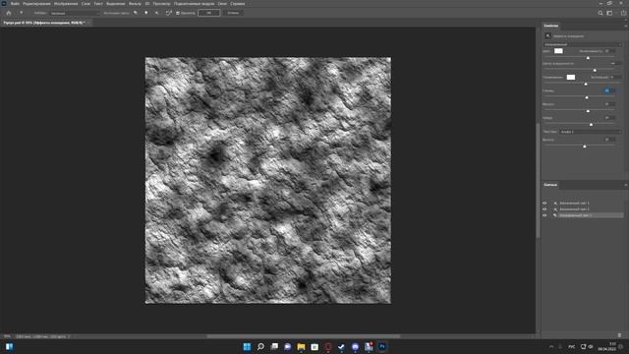Open the Наборы presets dropdown
629x354 pixels.
[x=75, y=13]
